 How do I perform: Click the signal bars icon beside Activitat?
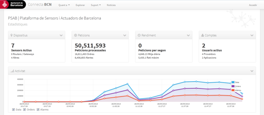point(12,71)
